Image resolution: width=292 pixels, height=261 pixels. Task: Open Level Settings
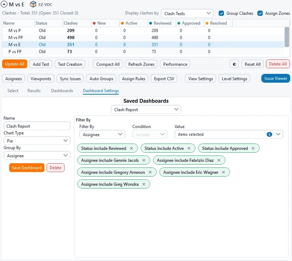point(235,78)
